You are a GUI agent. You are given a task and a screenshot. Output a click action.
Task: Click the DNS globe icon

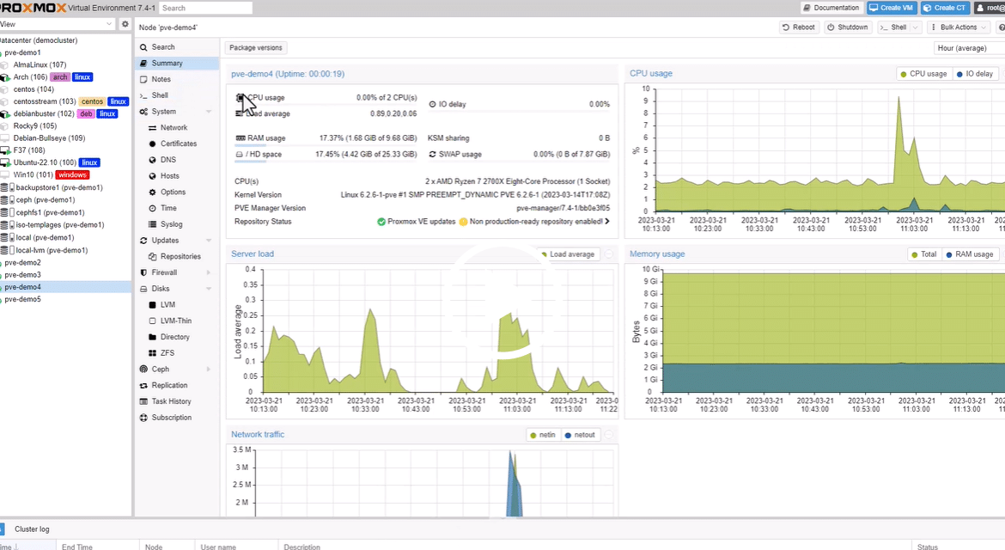(153, 160)
